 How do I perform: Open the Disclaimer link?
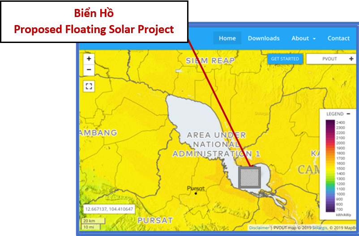[x=260, y=227]
